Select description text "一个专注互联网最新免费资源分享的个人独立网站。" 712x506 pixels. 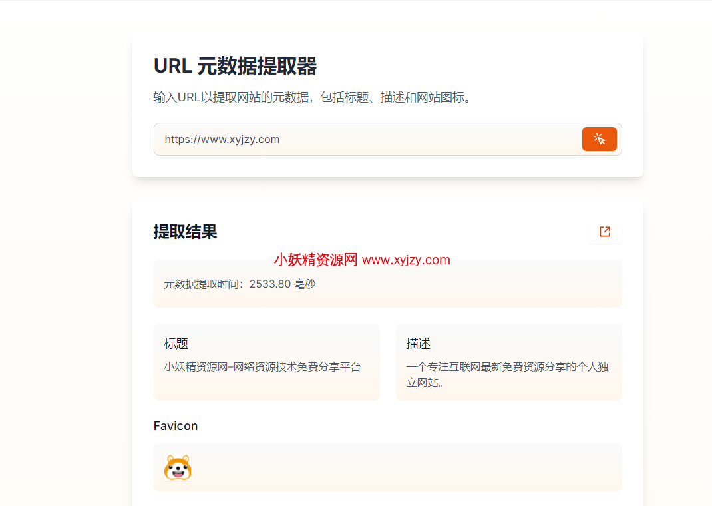coord(507,374)
